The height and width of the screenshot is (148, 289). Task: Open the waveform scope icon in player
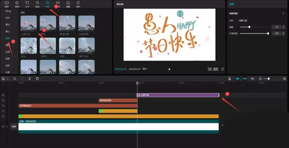(210, 69)
